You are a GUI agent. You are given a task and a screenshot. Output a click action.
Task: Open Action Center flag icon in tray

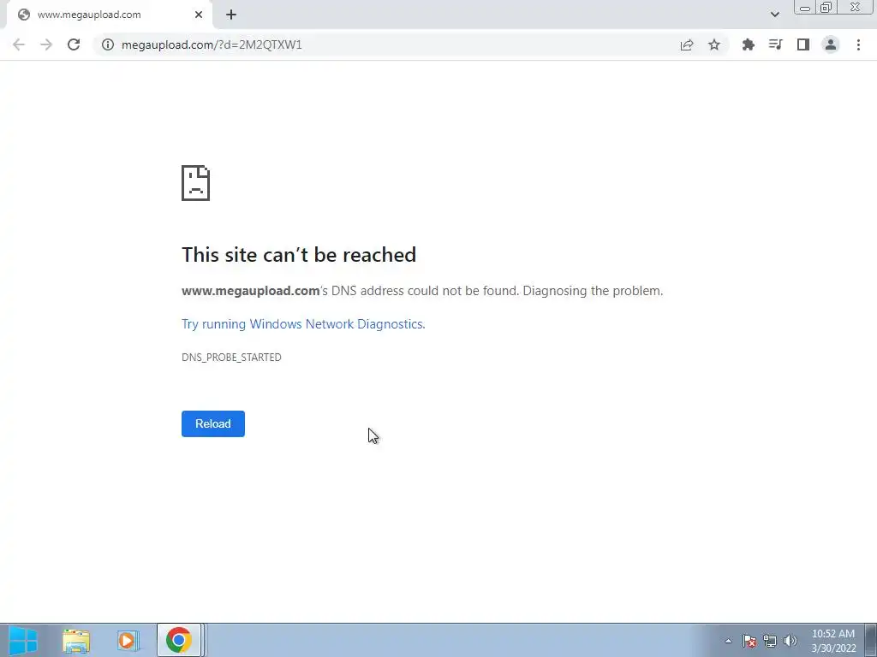[x=749, y=641]
